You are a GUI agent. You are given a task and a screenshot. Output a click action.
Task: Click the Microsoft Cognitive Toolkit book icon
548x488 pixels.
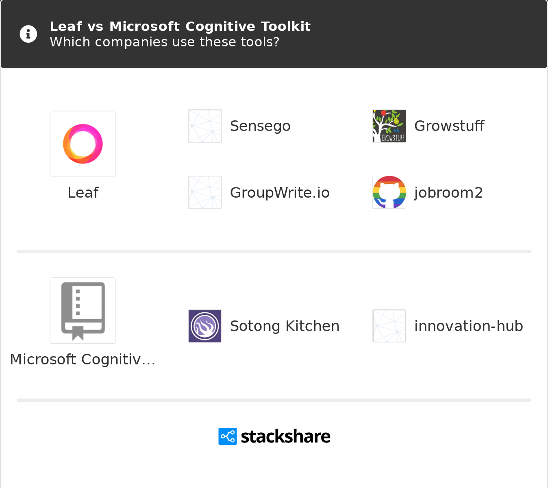point(83,311)
